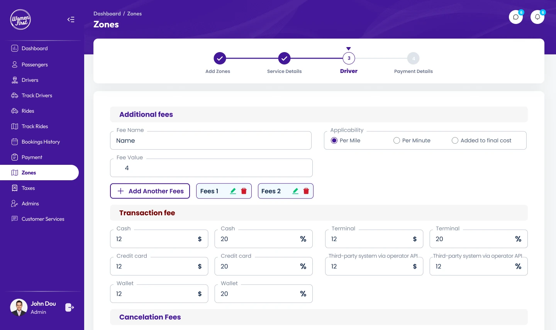The image size is (556, 330).
Task: Click Third-party system percent field
Action: (478, 266)
